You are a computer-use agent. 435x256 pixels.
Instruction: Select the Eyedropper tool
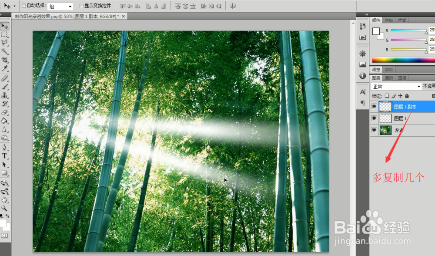(4, 68)
